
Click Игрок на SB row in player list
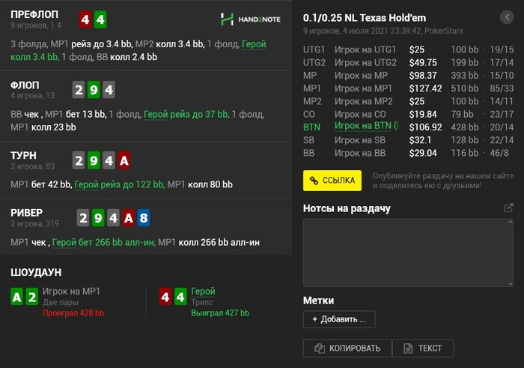point(409,140)
